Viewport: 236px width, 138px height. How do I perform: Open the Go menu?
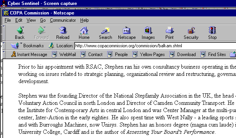(x=43, y=20)
